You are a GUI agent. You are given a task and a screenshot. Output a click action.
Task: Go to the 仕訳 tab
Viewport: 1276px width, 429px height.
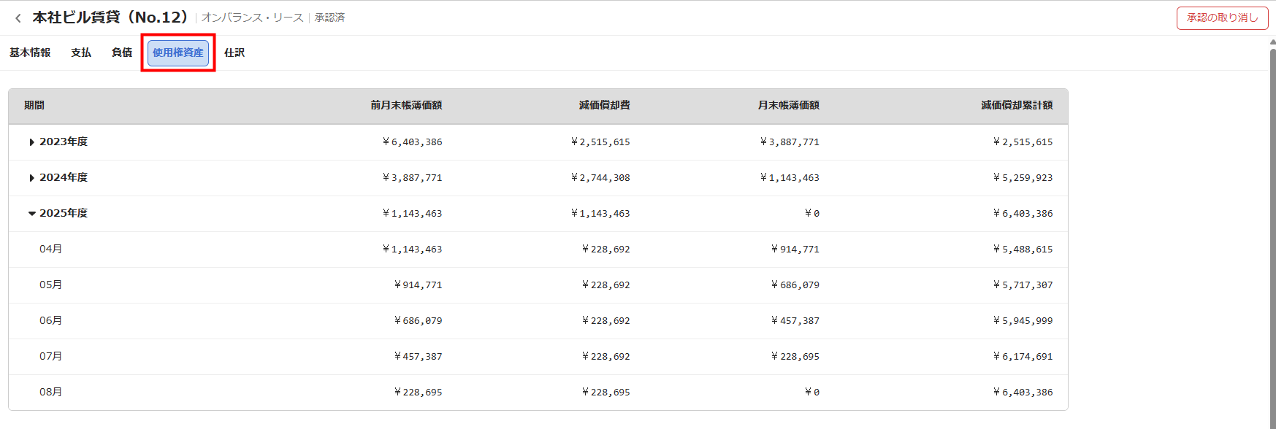tap(234, 53)
